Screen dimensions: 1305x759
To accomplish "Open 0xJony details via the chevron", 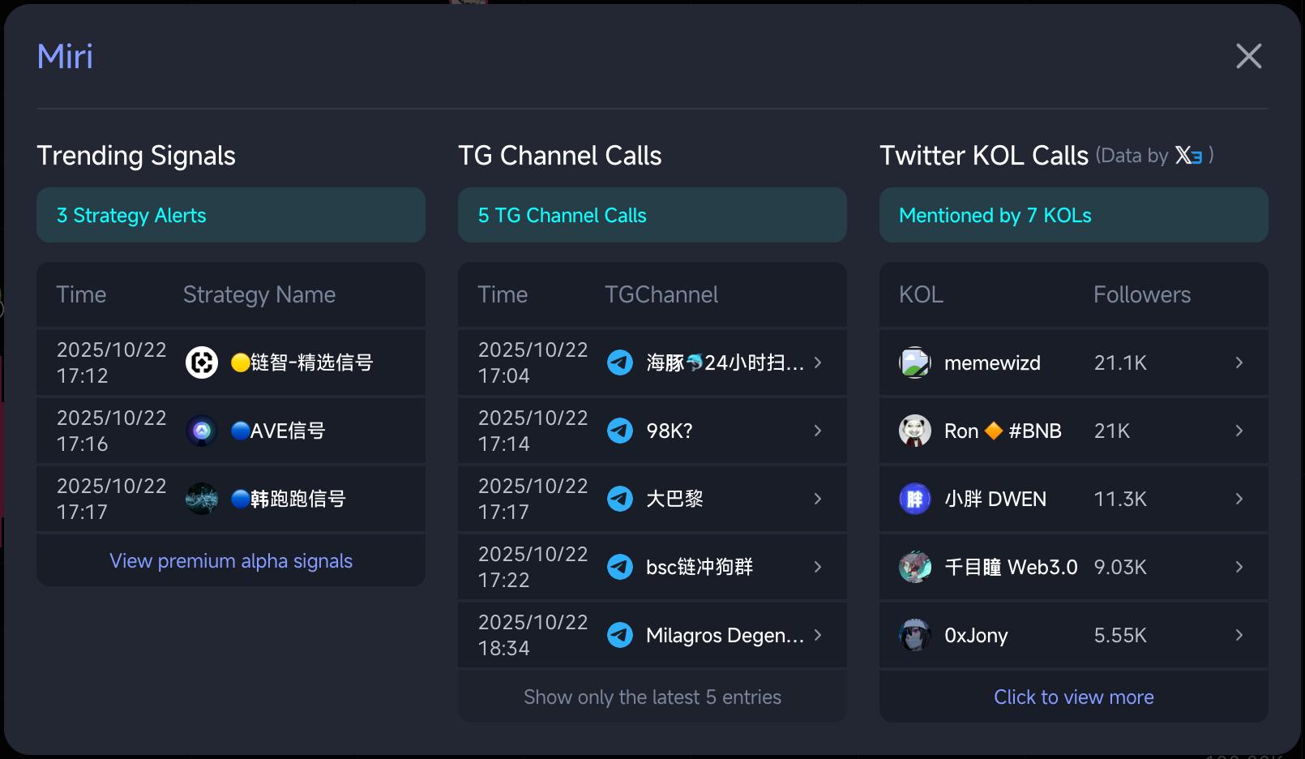I will [x=1239, y=635].
